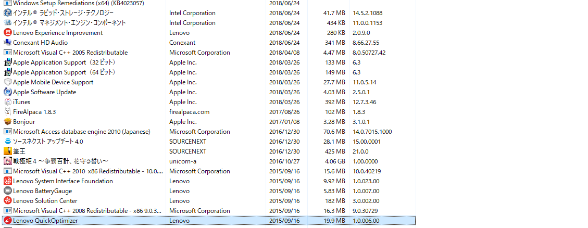Click version 8.66.27.55

pos(366,42)
